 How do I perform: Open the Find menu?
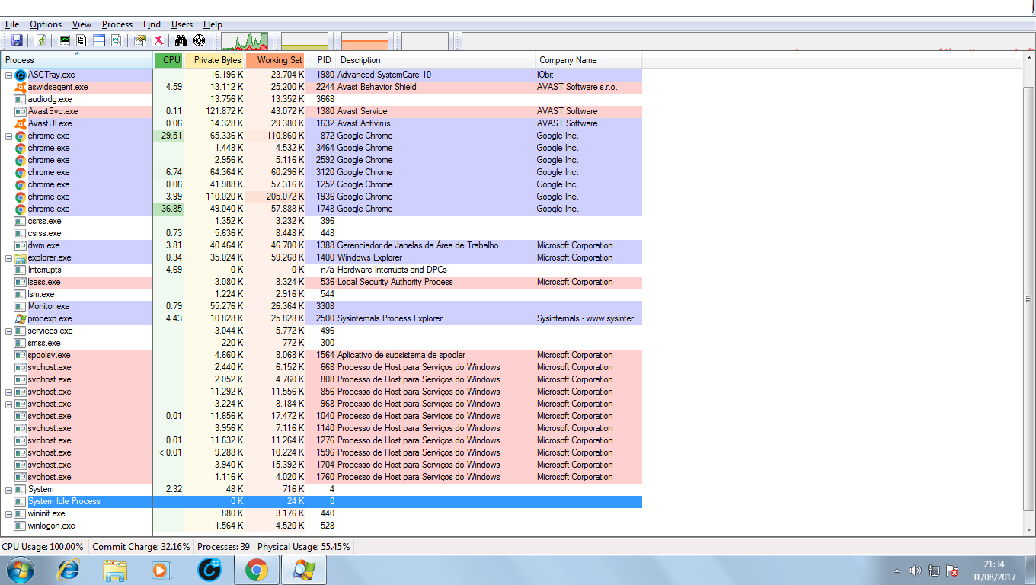point(152,24)
